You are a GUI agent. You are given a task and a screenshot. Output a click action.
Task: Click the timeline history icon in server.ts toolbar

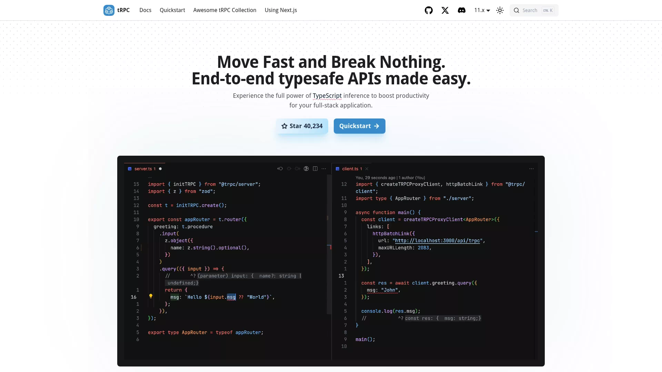click(x=306, y=169)
